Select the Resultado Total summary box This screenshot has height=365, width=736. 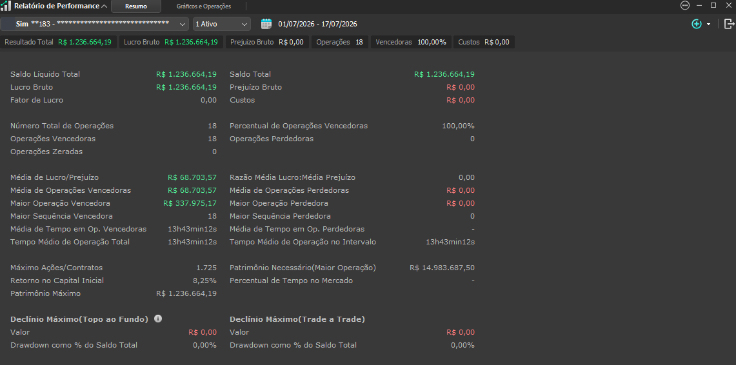[x=59, y=42]
